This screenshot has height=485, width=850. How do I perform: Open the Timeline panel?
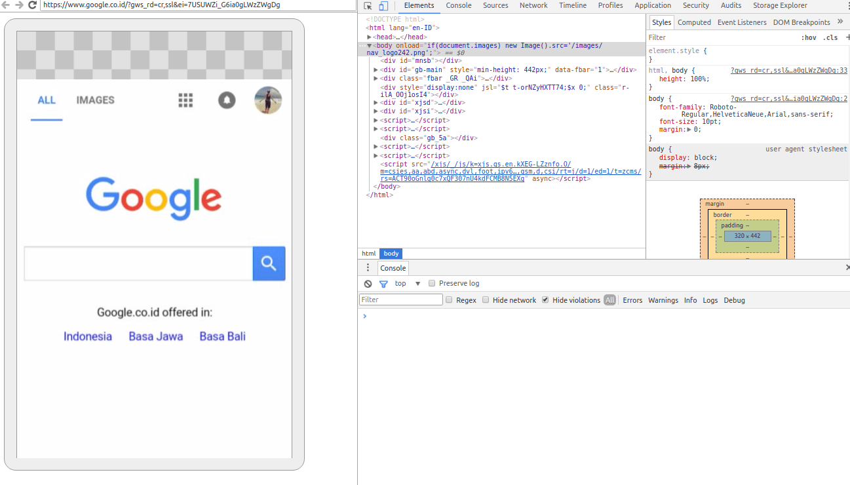click(573, 6)
